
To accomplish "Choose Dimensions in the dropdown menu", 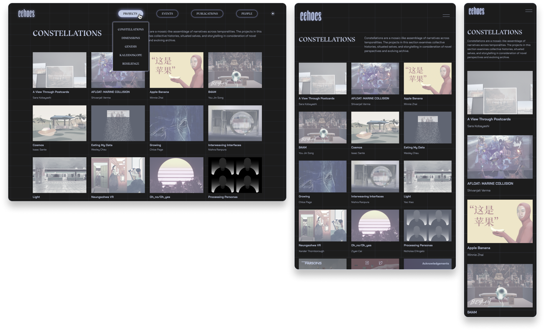I will [131, 38].
